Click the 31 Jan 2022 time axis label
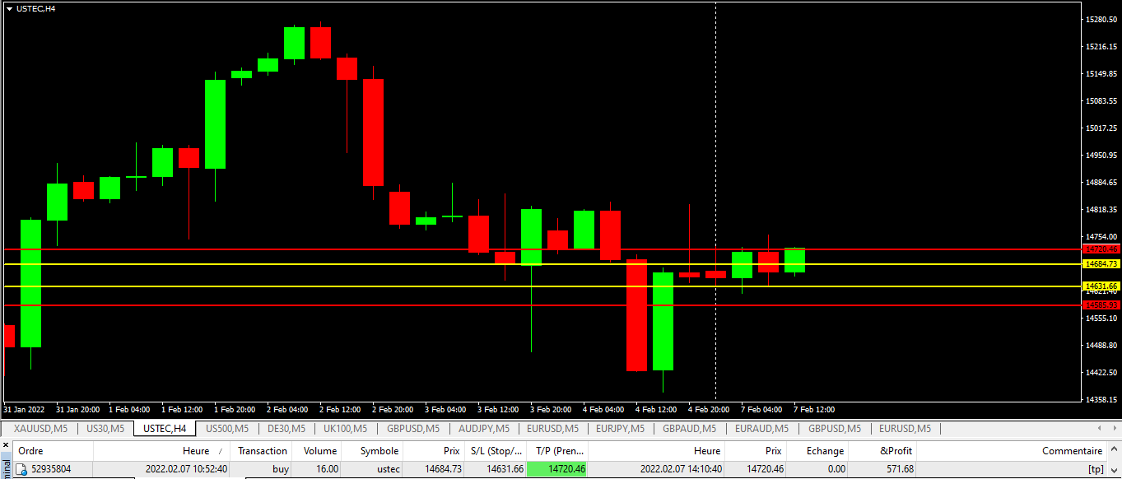This screenshot has width=1122, height=479. [24, 409]
